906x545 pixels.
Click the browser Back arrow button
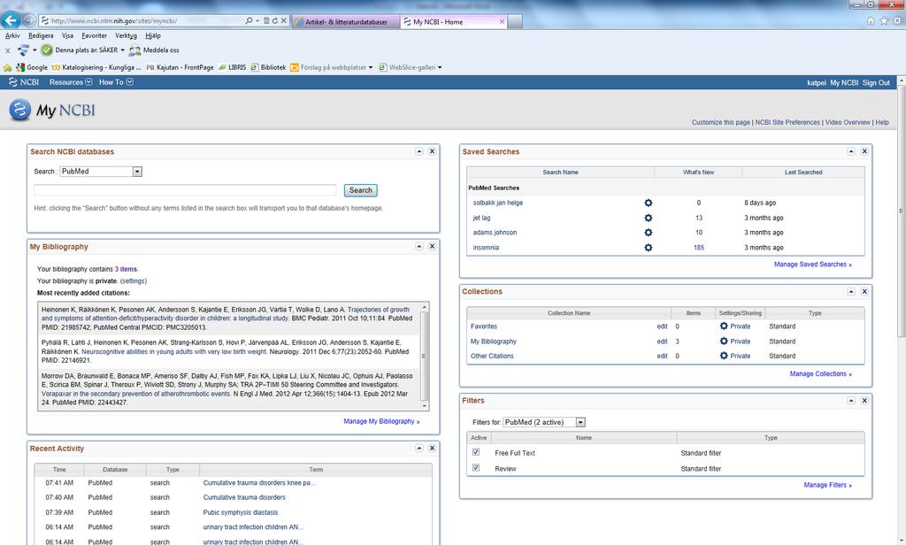point(11,21)
